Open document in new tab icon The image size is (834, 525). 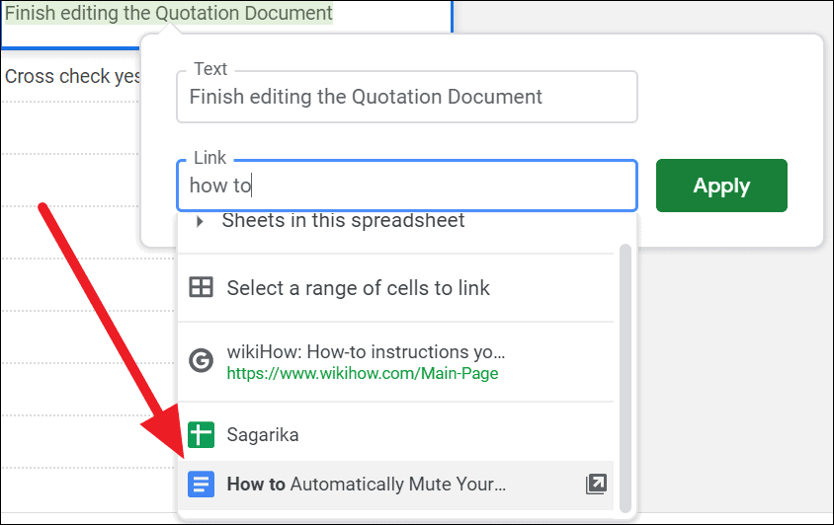(x=596, y=485)
